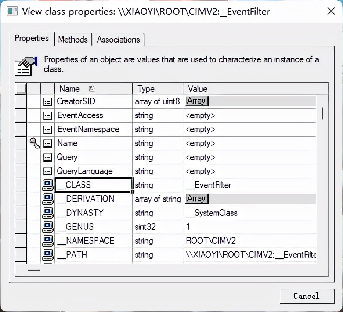Click the select-all corner cell of the grid
This screenshot has height=312, width=343.
click(21, 88)
